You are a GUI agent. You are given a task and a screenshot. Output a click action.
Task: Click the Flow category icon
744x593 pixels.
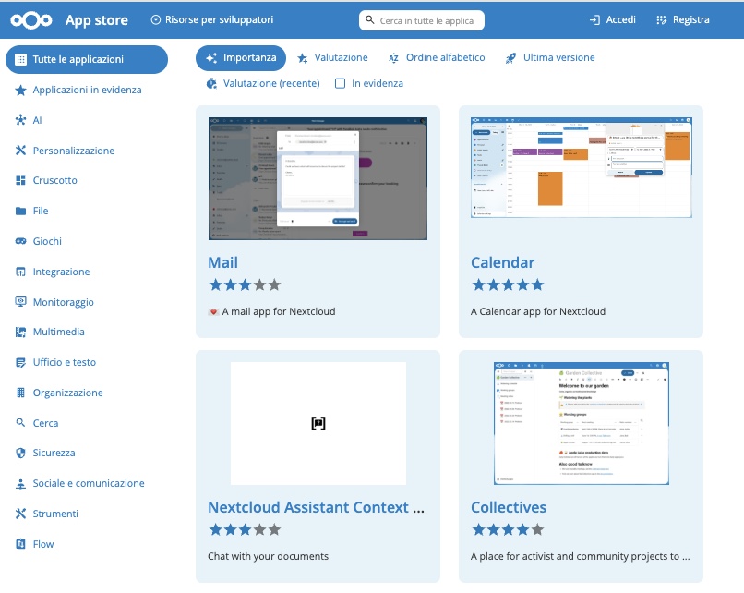(x=20, y=544)
